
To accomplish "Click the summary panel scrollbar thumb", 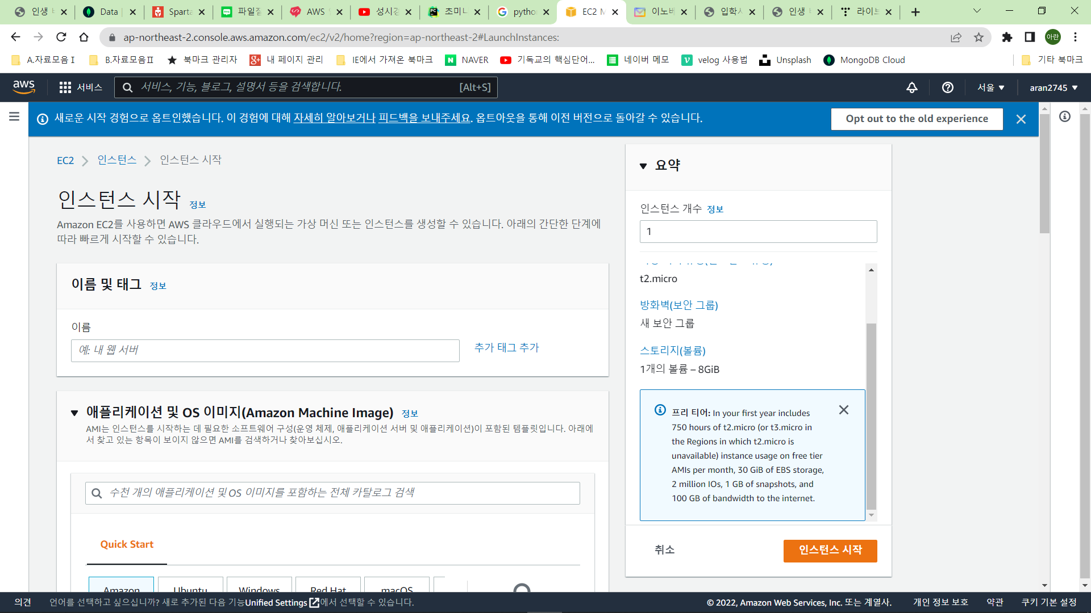I will point(871,417).
